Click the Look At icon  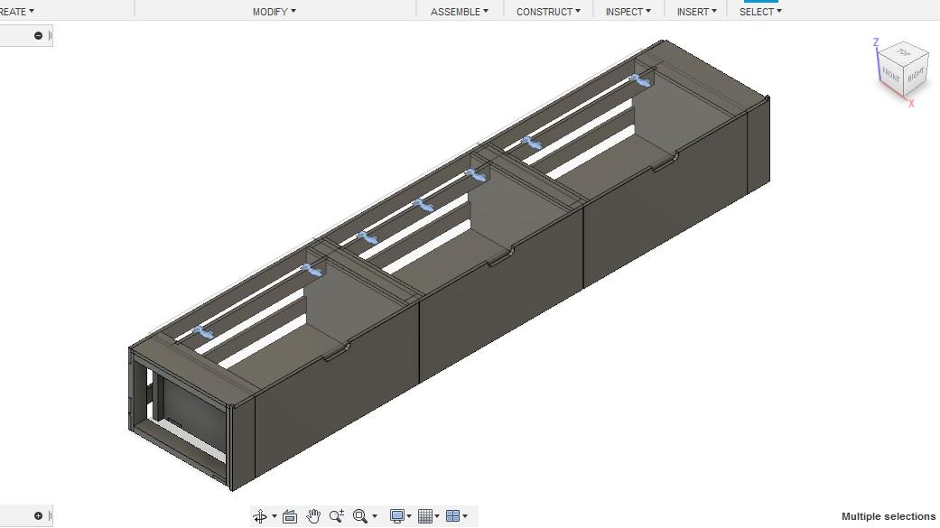click(290, 516)
